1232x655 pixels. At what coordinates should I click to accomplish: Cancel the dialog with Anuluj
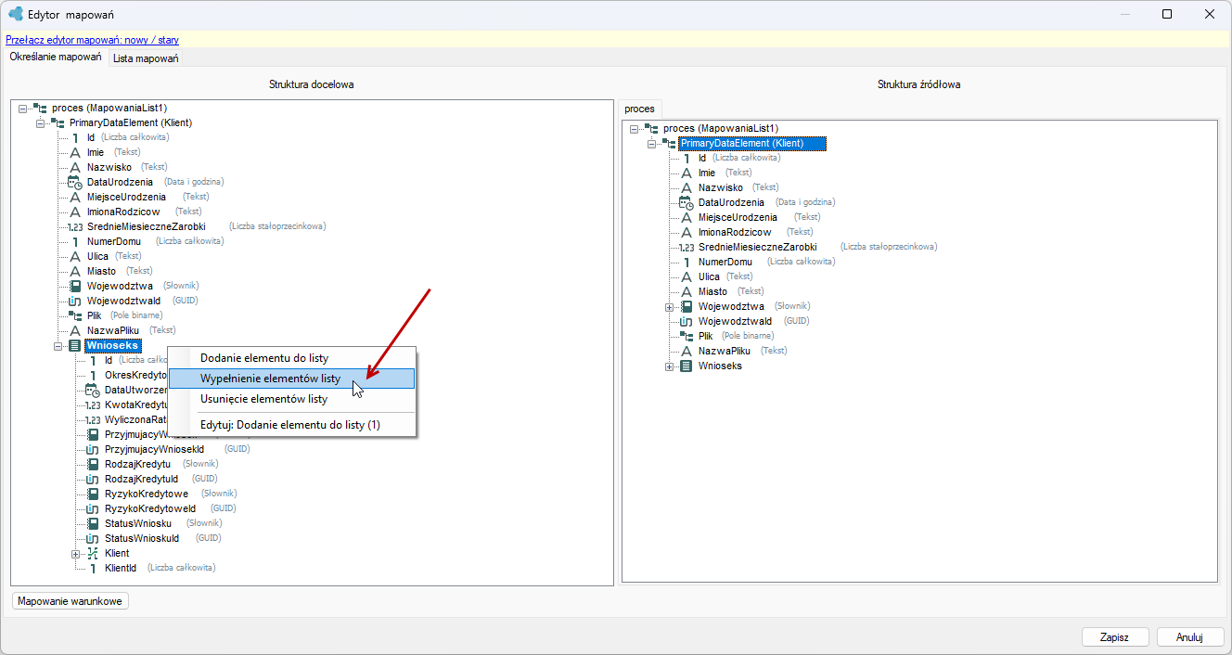point(1189,637)
